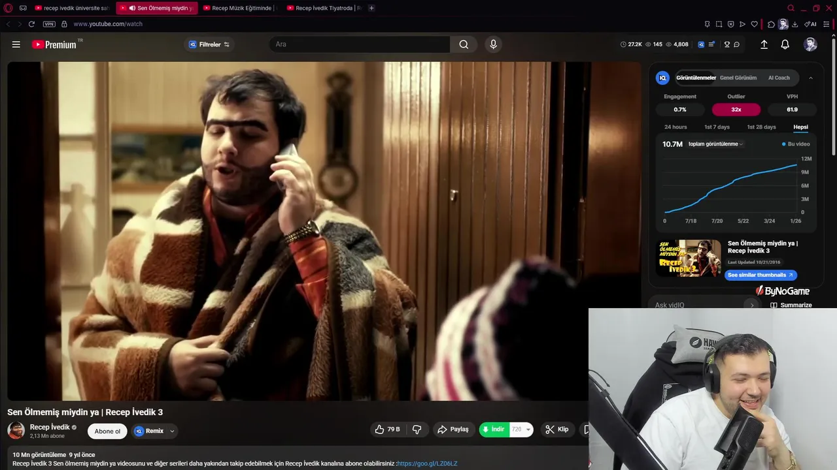Open the goo.gl/LZ06LZ description link
This screenshot has height=470, width=837.
(x=428, y=463)
